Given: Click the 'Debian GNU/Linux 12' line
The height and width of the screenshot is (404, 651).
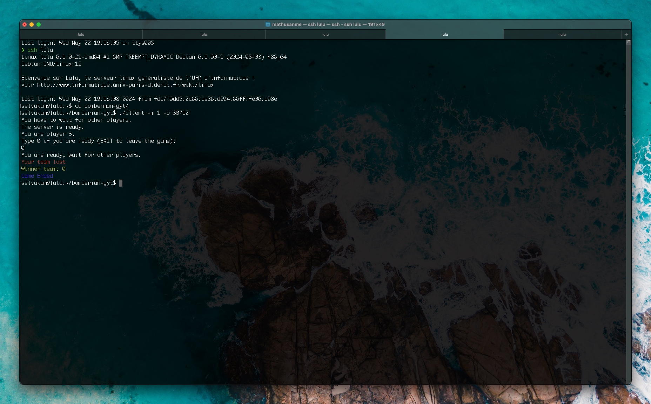Looking at the screenshot, I should [x=52, y=64].
